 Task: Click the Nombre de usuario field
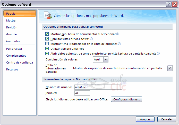[x=98, y=87]
